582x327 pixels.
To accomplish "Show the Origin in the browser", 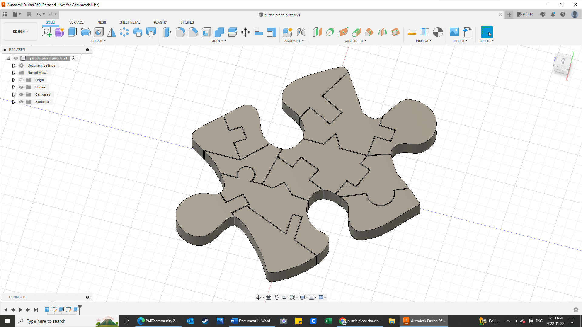I will [x=21, y=80].
